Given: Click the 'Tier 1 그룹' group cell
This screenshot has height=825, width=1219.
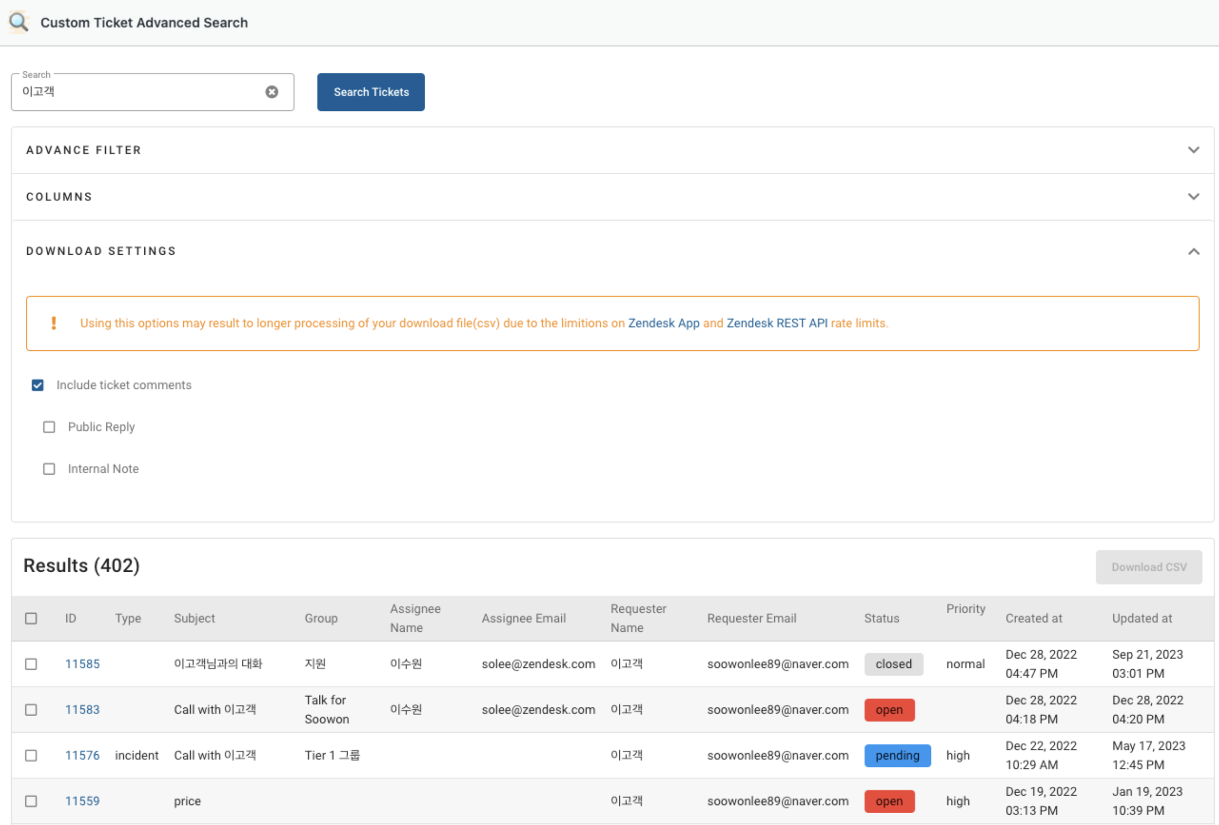Looking at the screenshot, I should click(x=332, y=755).
